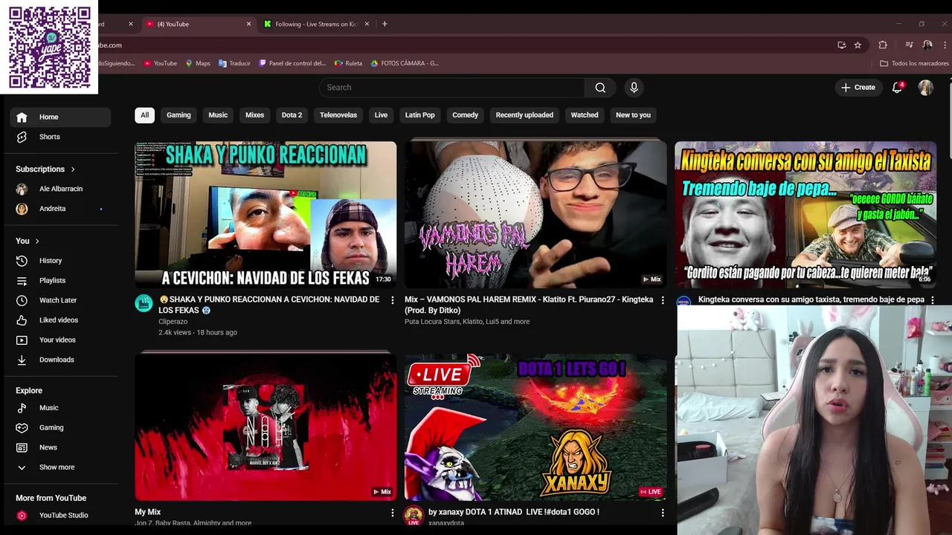Expand the Subscriptions section
The width and height of the screenshot is (952, 535).
[46, 169]
